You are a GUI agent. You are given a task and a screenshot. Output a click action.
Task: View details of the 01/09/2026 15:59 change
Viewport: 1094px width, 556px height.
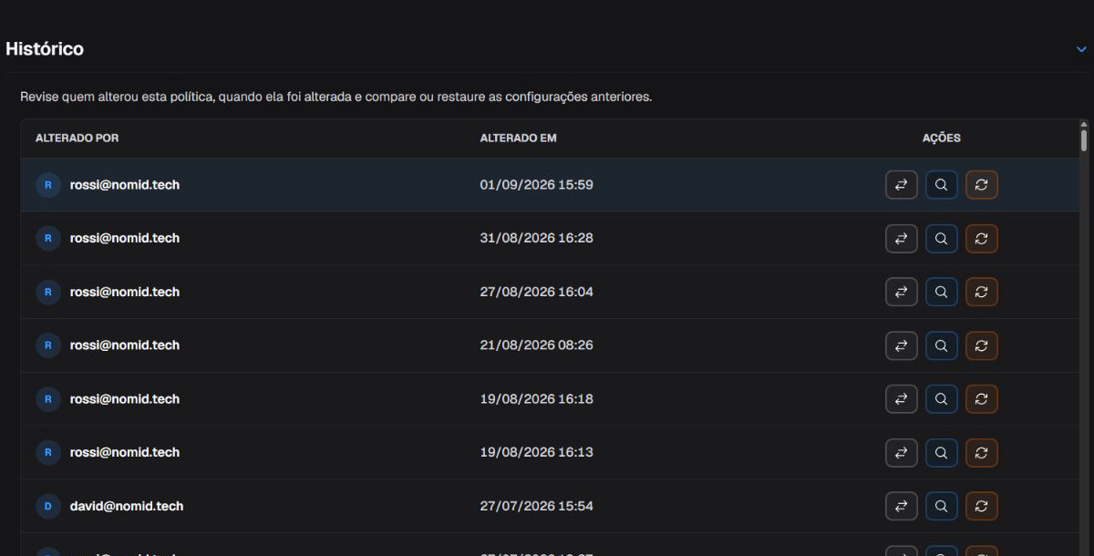click(x=942, y=185)
